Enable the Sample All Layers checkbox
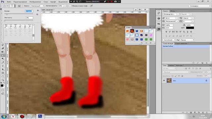 (x=70, y=6)
